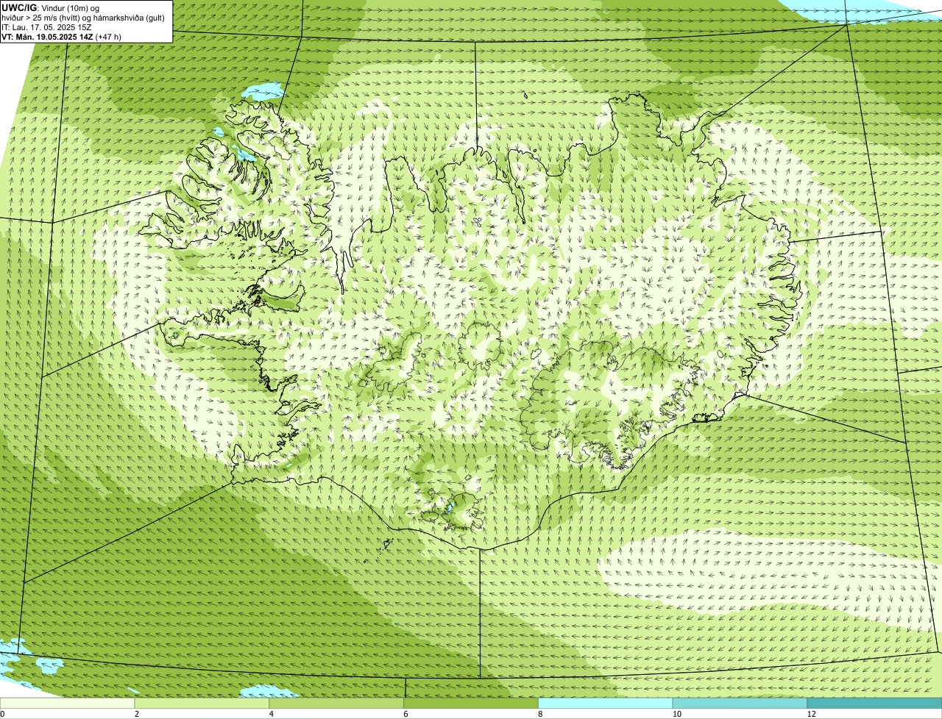Click the medium green 4–6 legend swatch
The image size is (942, 719).
click(337, 703)
